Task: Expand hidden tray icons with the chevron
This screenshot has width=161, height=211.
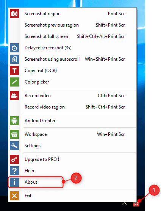Action: click(124, 203)
